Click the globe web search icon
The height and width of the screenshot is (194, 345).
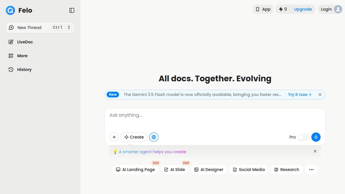coord(154,137)
